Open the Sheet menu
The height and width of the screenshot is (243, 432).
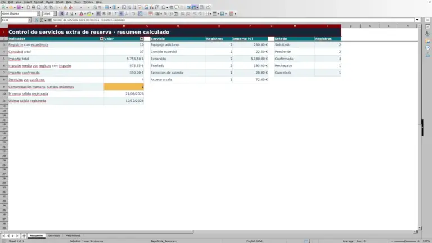coord(60,2)
